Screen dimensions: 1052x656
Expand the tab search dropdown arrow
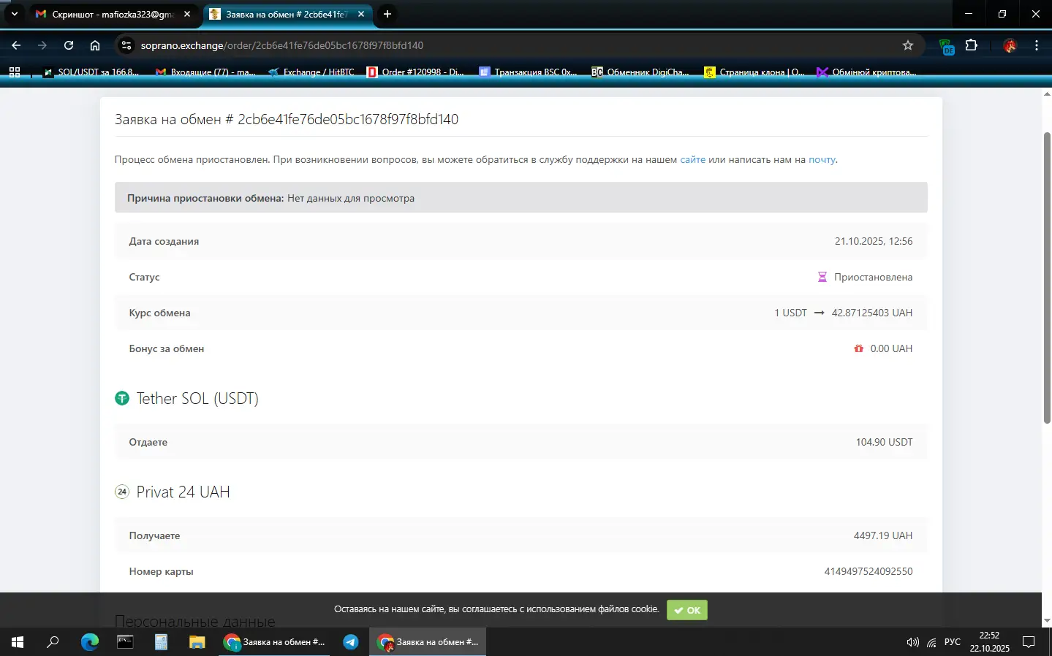tap(14, 14)
